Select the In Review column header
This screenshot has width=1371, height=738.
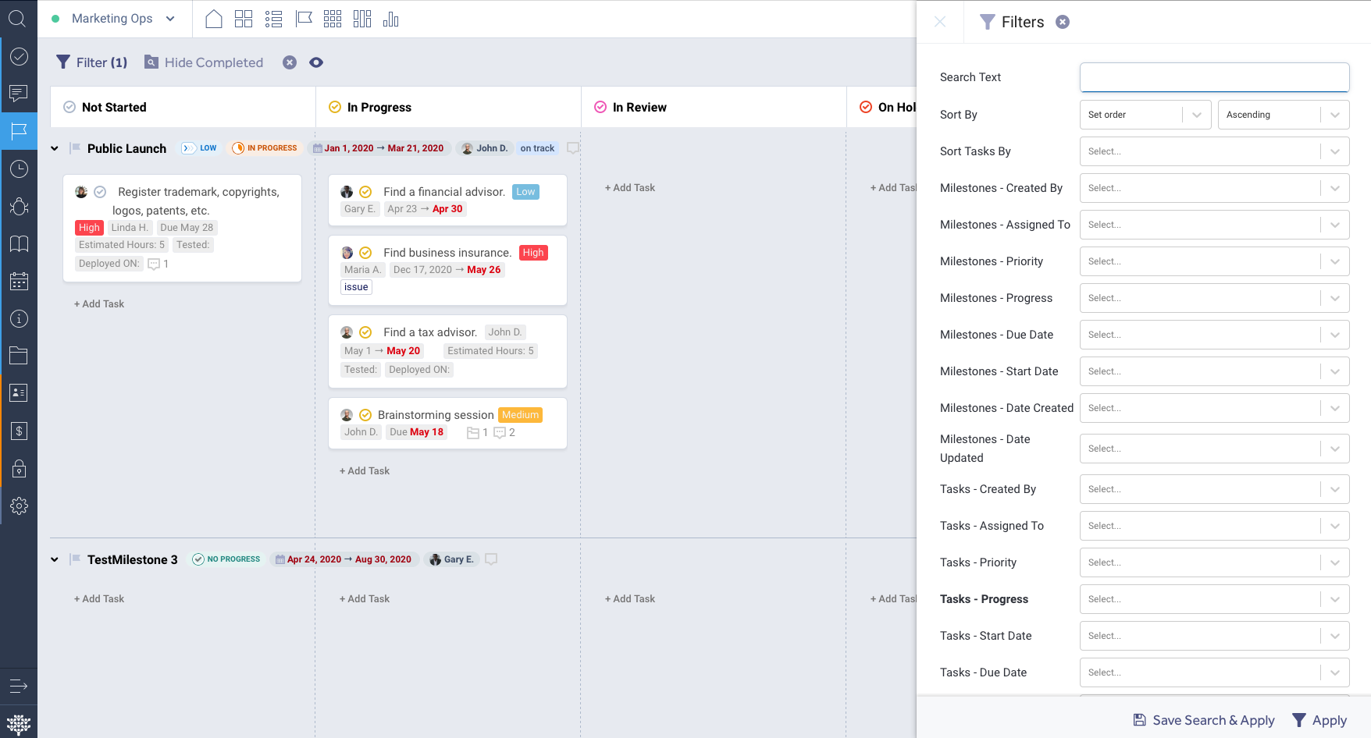coord(639,108)
